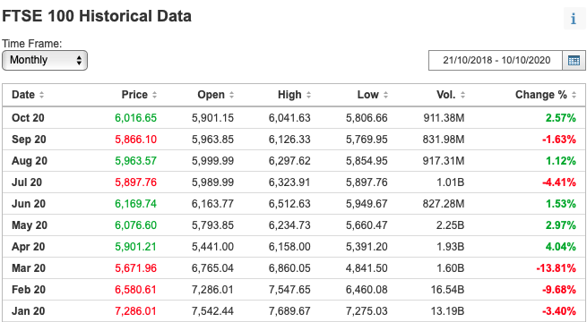Image resolution: width=587 pixels, height=322 pixels.
Task: Click the Jan 20 price 7,286.01
Action: point(135,311)
